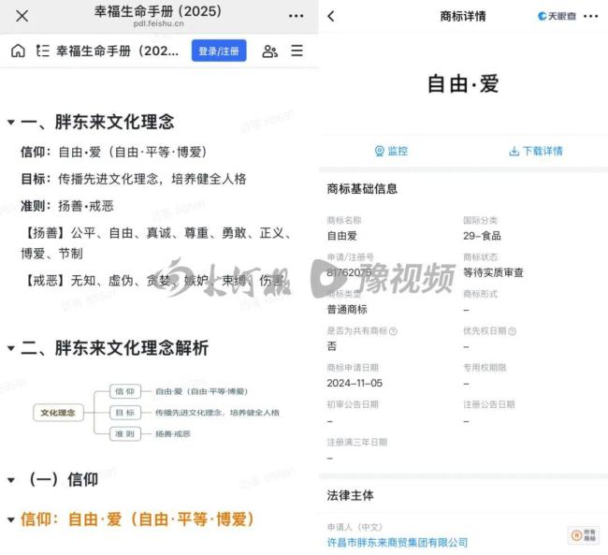Tap the truncated breadcrumb title 幸福生命手册（202...
608x555 pixels.
pyautogui.click(x=118, y=51)
